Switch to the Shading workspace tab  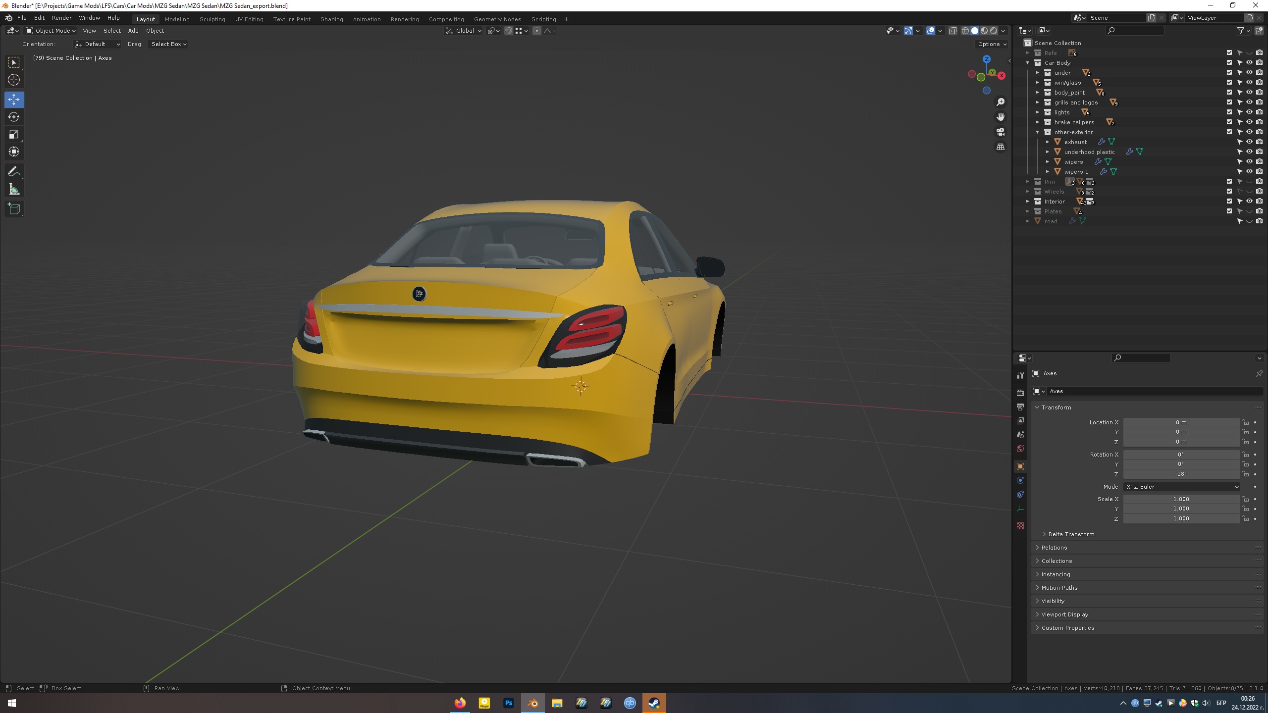coord(331,19)
